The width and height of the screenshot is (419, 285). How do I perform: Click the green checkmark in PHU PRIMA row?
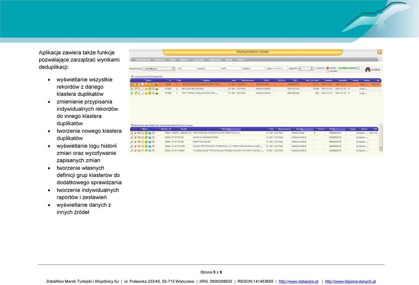pos(150,93)
